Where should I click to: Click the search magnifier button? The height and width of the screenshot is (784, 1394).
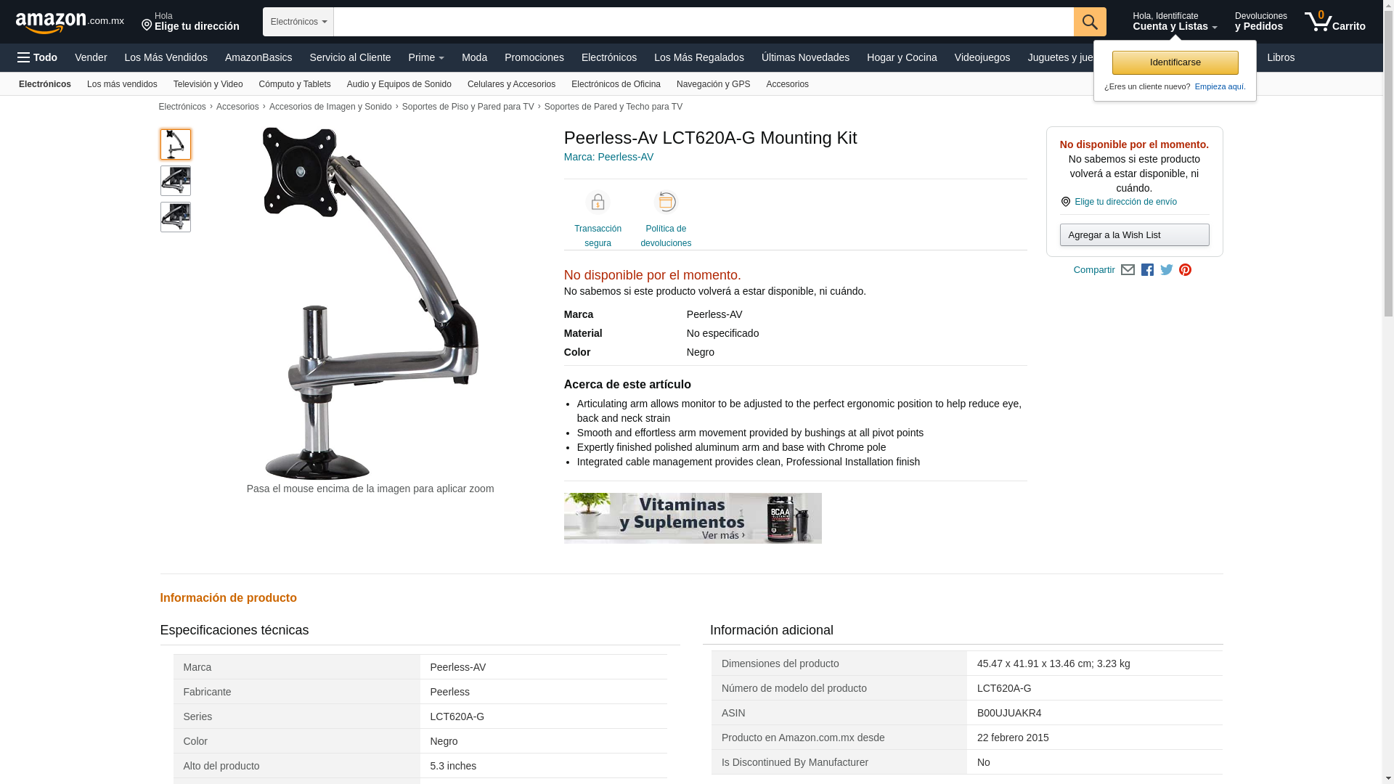[1090, 22]
